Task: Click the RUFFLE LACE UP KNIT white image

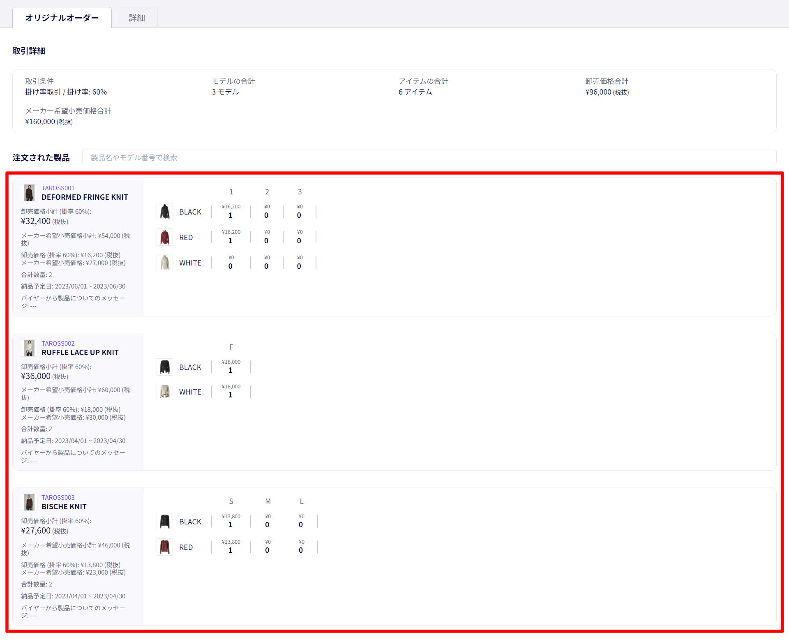Action: point(165,392)
